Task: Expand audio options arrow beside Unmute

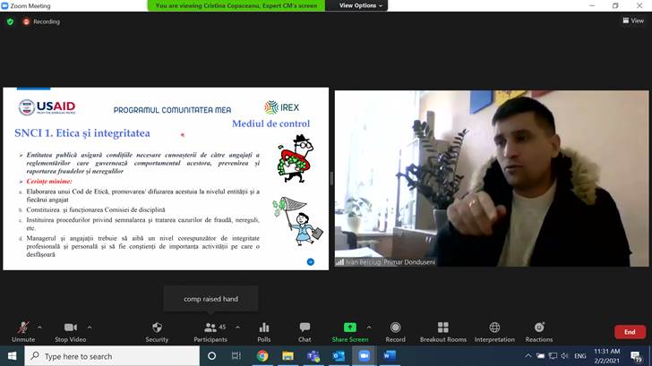Action: pyautogui.click(x=42, y=327)
